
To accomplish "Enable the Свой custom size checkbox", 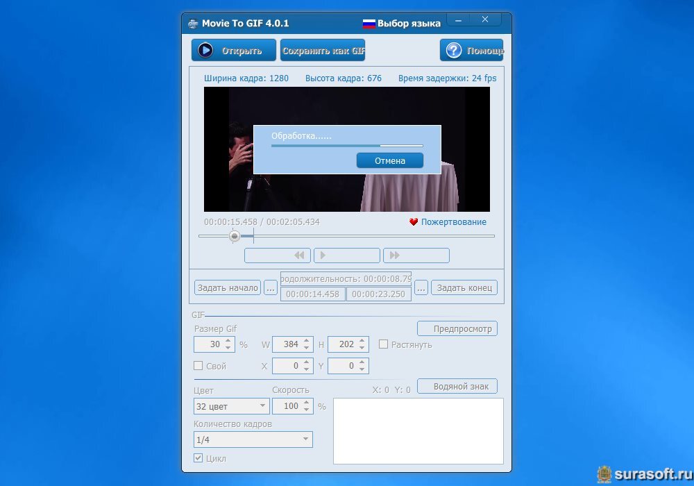I will pyautogui.click(x=198, y=366).
